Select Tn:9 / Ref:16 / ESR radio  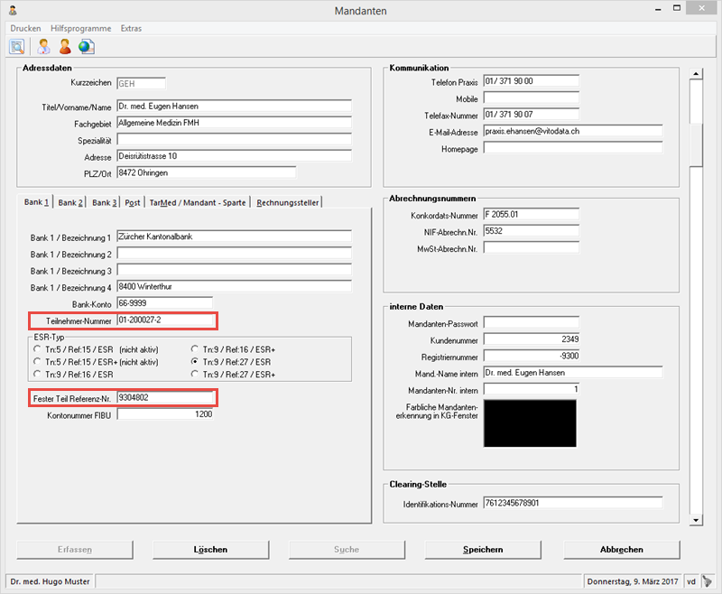click(x=37, y=374)
